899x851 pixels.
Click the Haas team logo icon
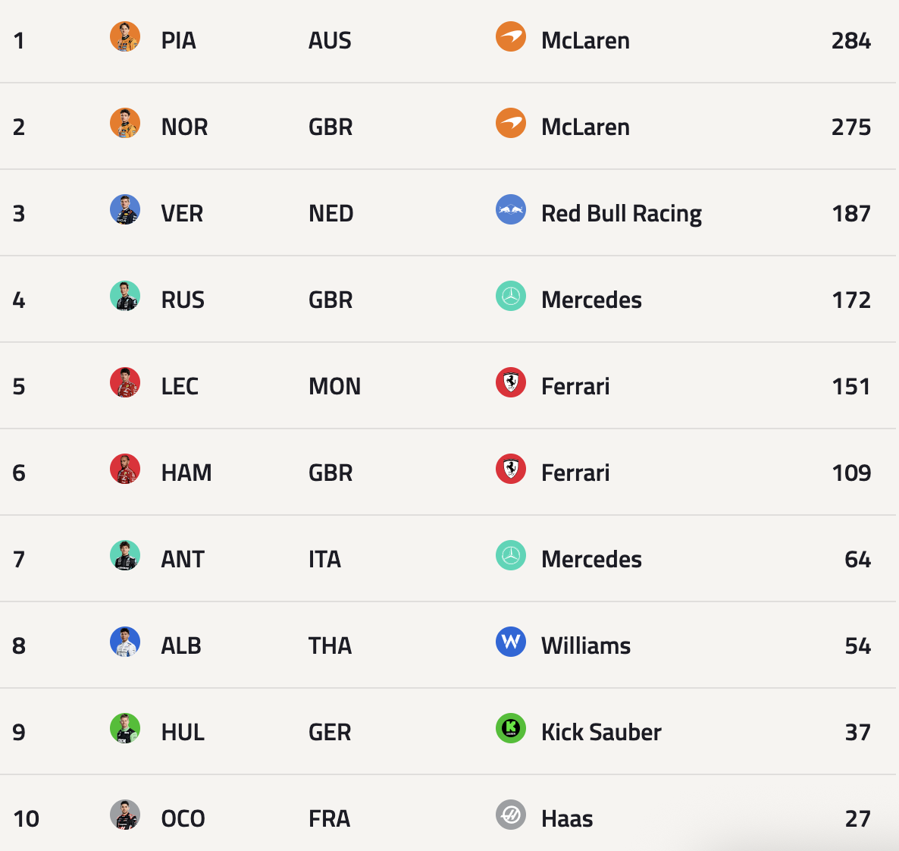(x=510, y=815)
